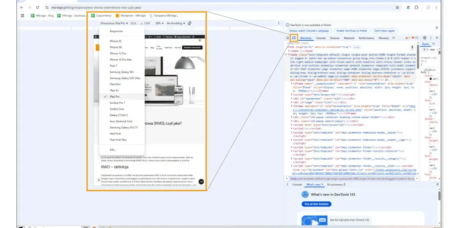
Task: Dismiss the language infobar with X
Action: [437, 27]
